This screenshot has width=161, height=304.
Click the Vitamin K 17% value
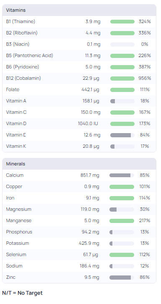pyautogui.click(x=145, y=146)
